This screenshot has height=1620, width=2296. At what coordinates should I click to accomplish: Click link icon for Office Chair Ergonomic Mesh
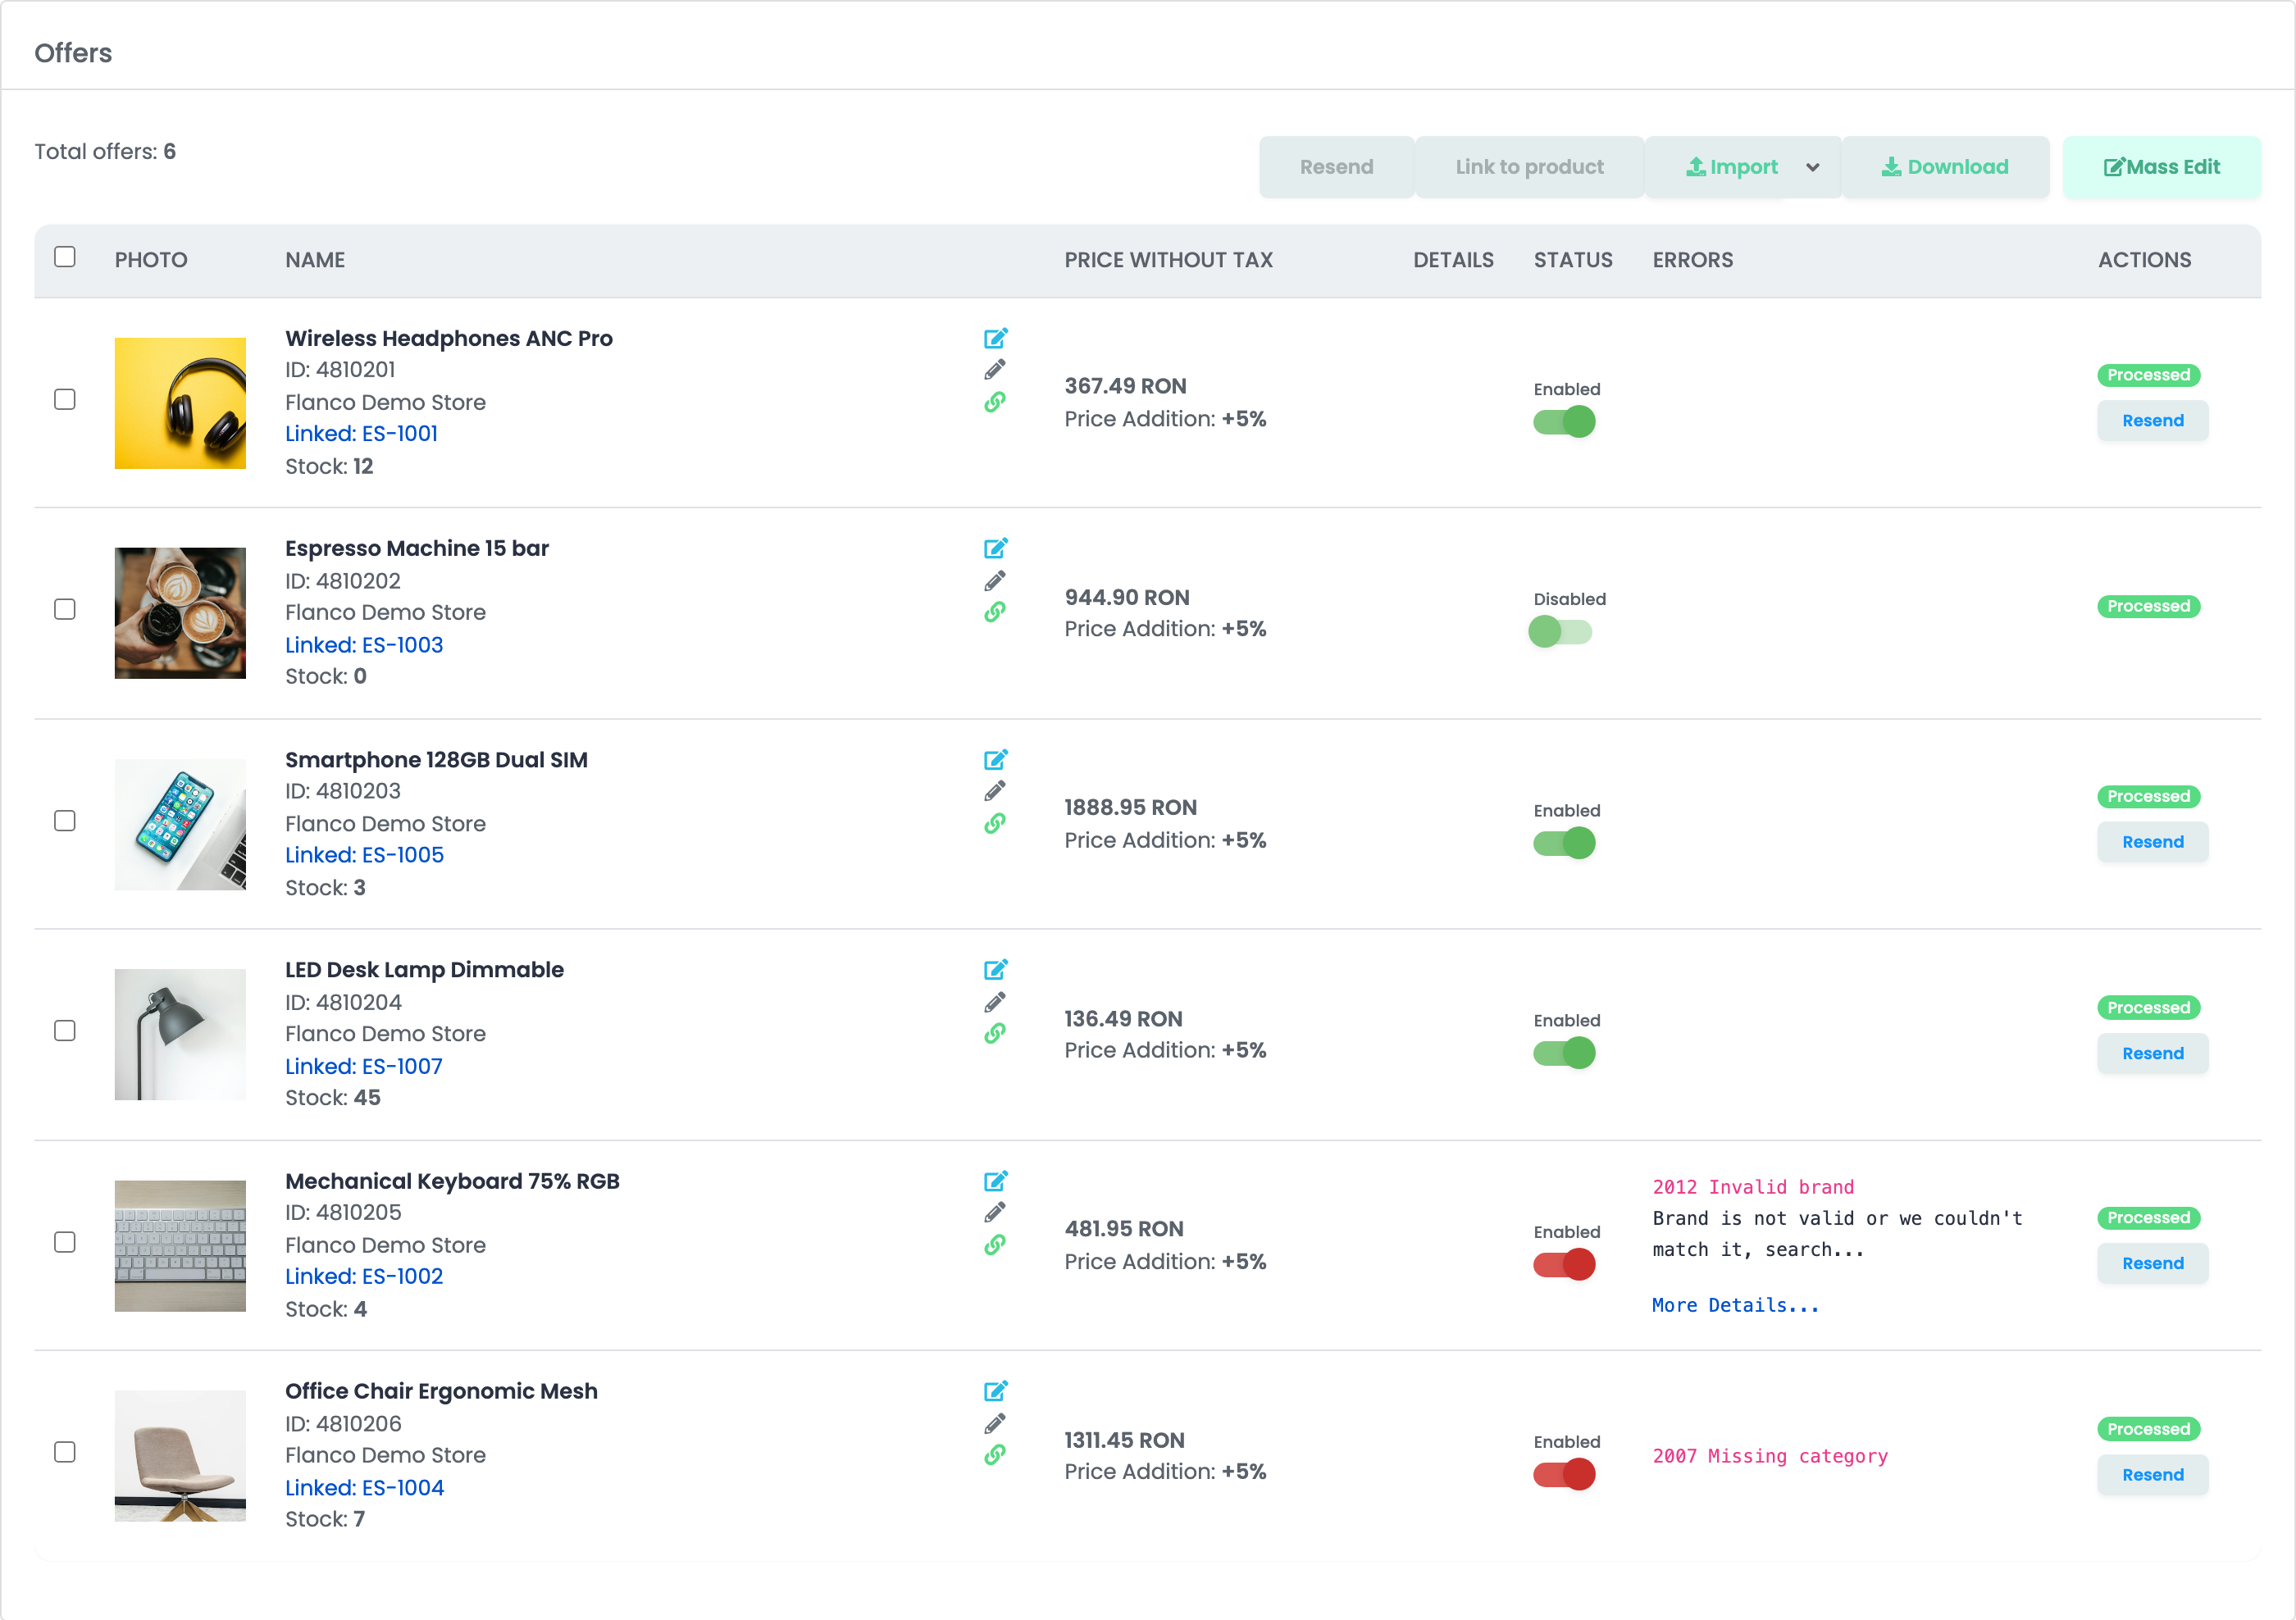click(995, 1455)
